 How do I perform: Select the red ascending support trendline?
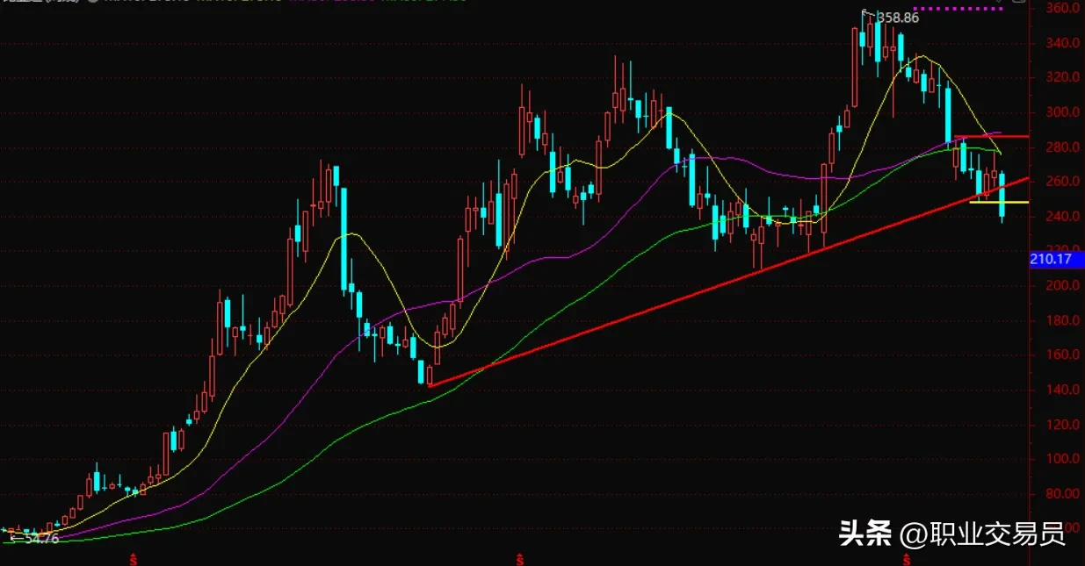point(727,282)
